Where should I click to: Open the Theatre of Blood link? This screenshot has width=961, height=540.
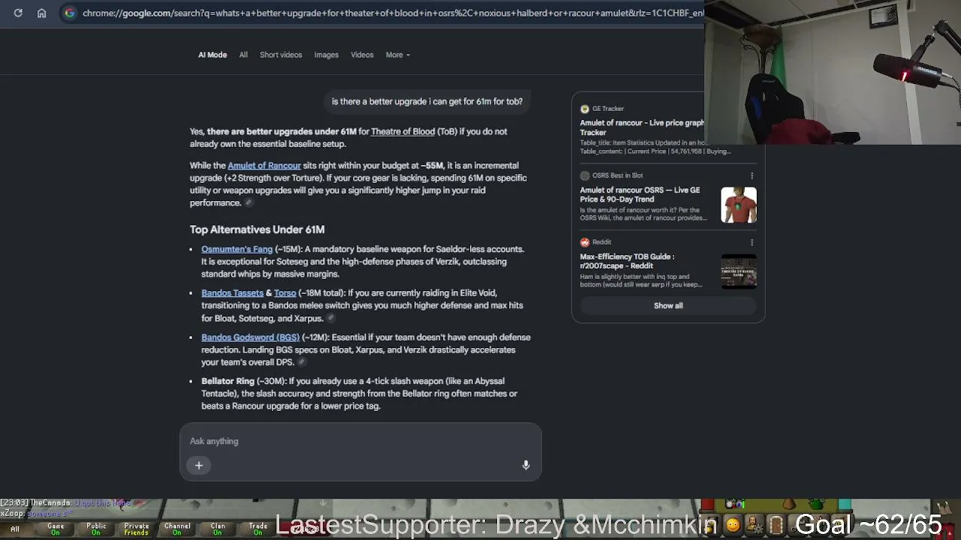[402, 131]
